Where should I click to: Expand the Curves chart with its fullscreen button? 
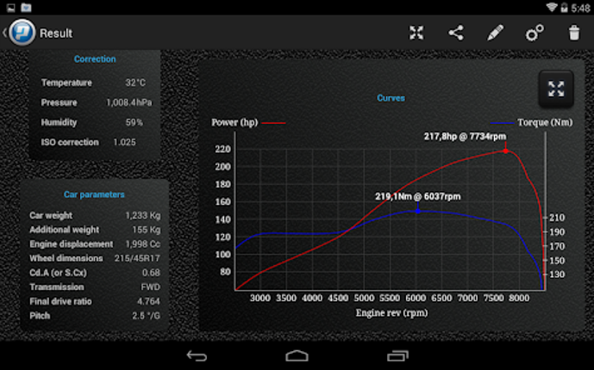556,88
